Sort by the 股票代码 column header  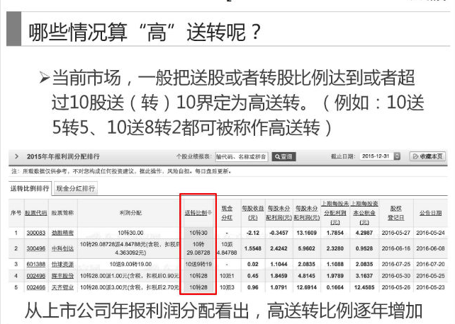click(36, 213)
